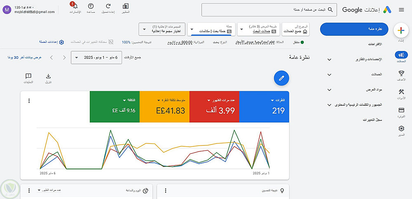Open Campaigns in the side rail

401,57
